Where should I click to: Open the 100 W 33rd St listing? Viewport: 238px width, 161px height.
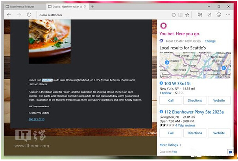tap(177, 84)
